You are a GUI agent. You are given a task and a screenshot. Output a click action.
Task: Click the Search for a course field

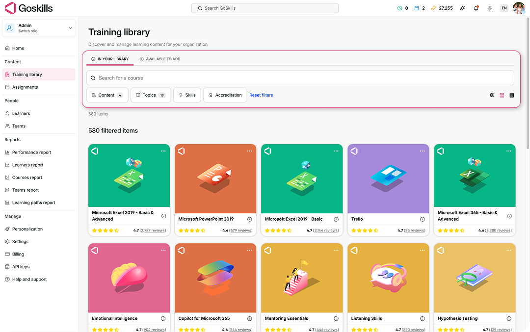coord(300,78)
